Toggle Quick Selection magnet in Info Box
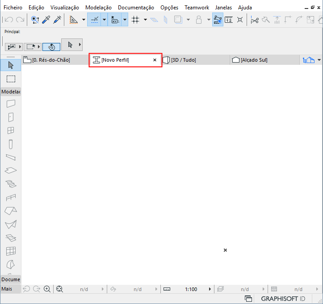 51,47
